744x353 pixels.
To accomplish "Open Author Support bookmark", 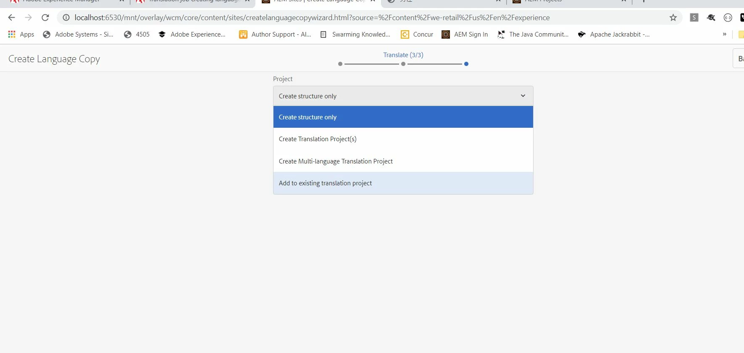I will pyautogui.click(x=275, y=34).
